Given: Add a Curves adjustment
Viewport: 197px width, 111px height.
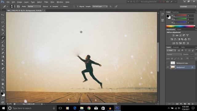Looking at the screenshot, I should click(180, 35).
